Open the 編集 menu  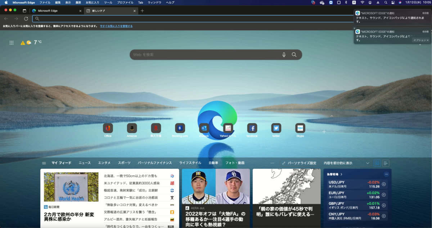58,3
